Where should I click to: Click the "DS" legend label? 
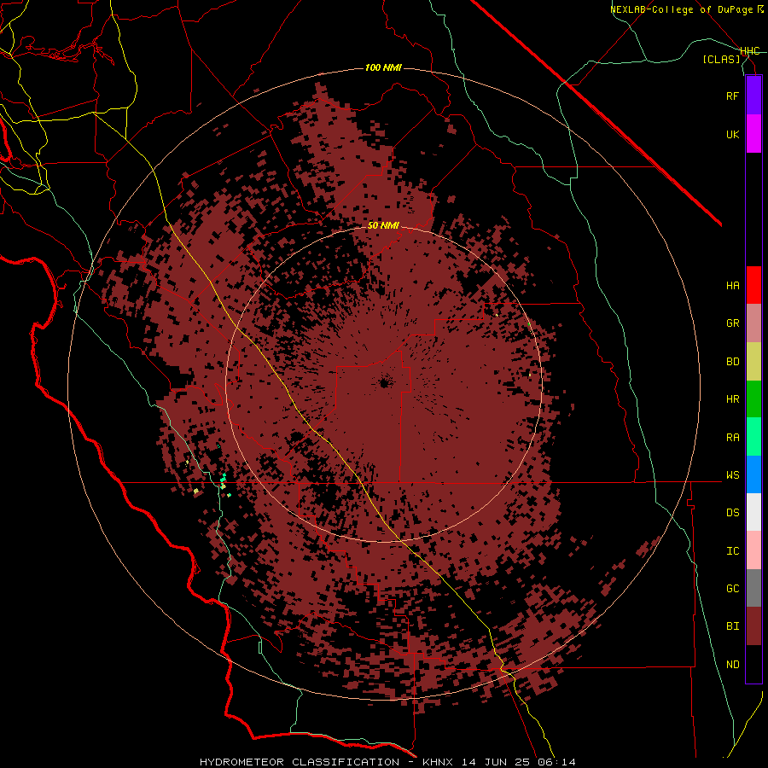click(x=732, y=513)
